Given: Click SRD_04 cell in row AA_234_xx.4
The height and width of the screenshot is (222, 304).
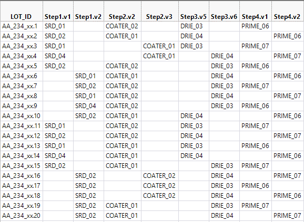Looking at the screenshot, I should (x=58, y=56).
